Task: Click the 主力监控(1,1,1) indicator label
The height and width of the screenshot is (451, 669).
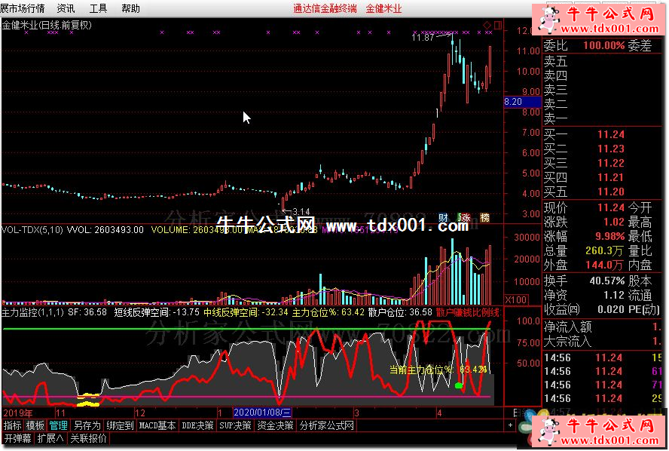Action: pos(33,312)
